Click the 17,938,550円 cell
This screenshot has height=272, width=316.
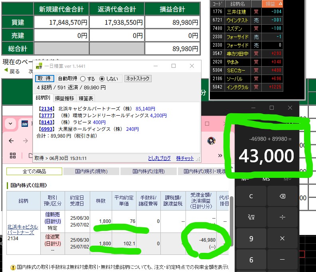tap(117, 22)
